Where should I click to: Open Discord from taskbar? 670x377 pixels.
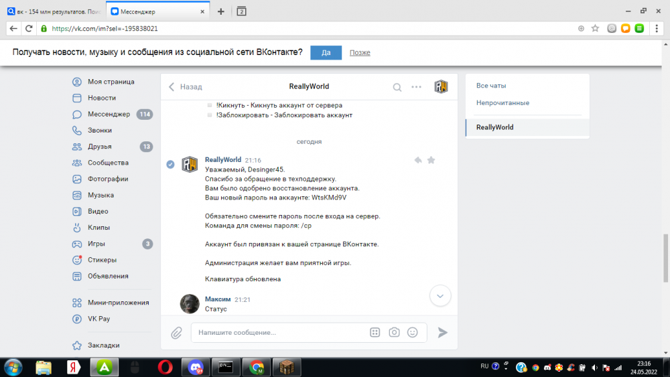[195, 367]
